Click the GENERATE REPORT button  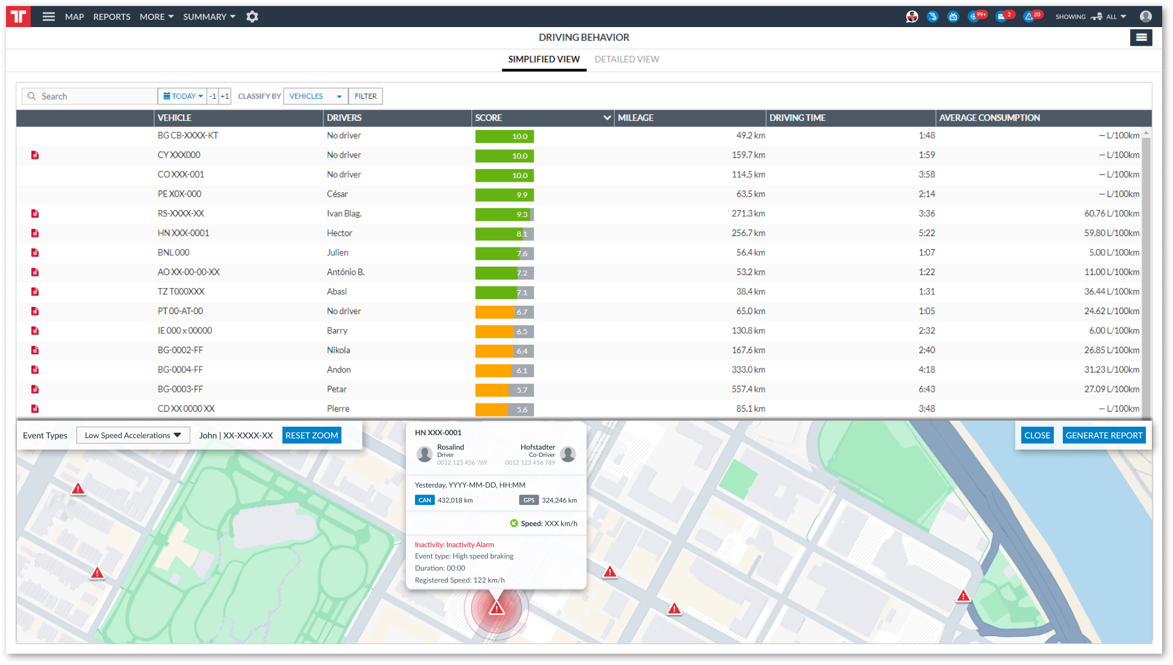[1103, 435]
